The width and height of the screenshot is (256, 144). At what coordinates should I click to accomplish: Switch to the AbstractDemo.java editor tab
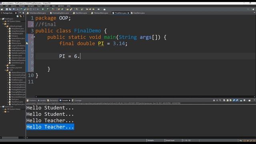[100, 13]
